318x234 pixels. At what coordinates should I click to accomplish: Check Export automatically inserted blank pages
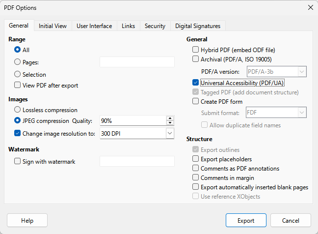coord(195,187)
